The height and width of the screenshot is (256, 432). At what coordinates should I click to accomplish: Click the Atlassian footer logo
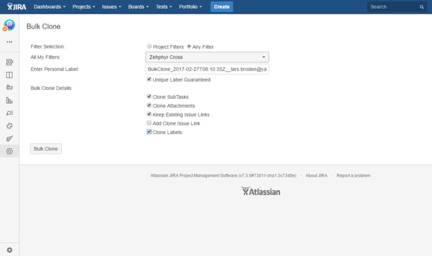[x=260, y=191]
